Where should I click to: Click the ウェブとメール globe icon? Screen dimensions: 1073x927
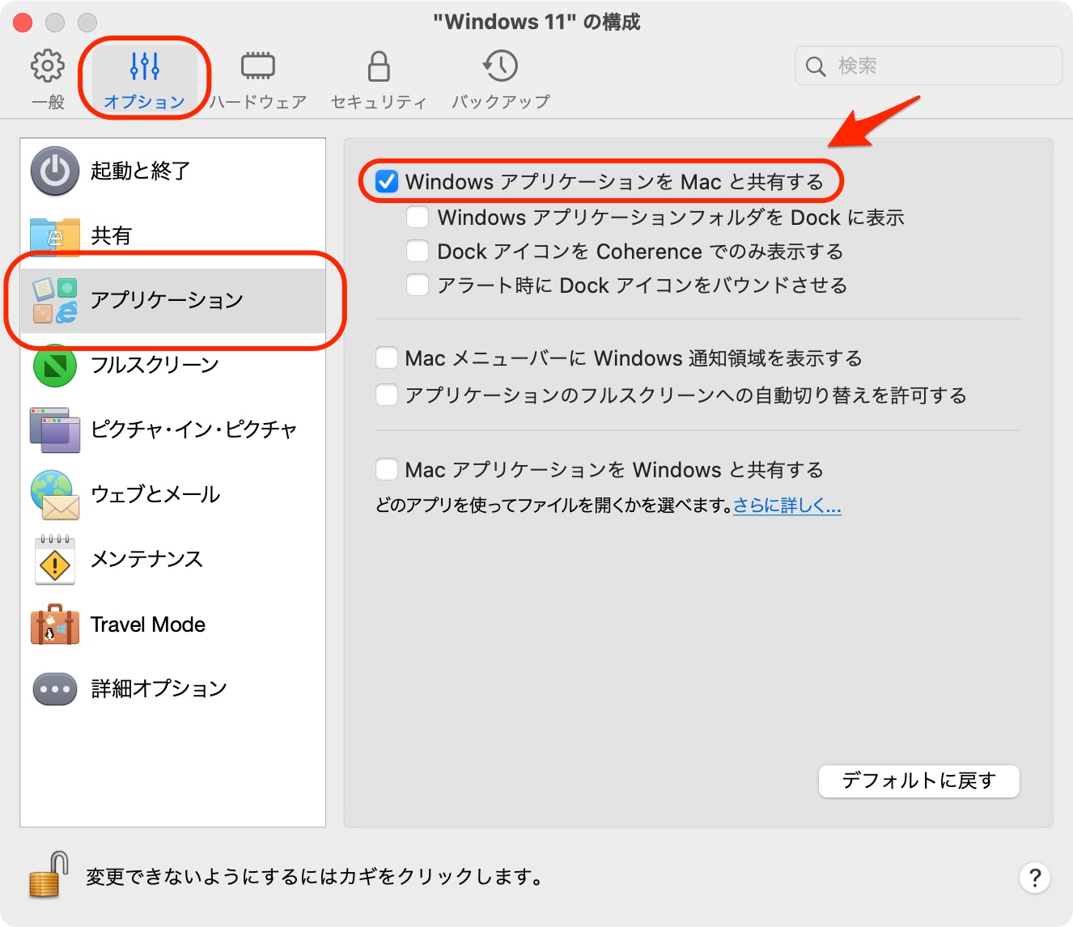pos(55,495)
